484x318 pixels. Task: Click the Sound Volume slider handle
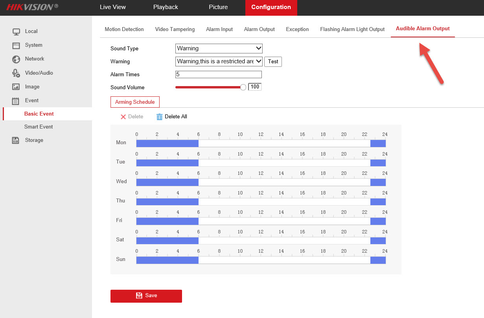pyautogui.click(x=243, y=87)
